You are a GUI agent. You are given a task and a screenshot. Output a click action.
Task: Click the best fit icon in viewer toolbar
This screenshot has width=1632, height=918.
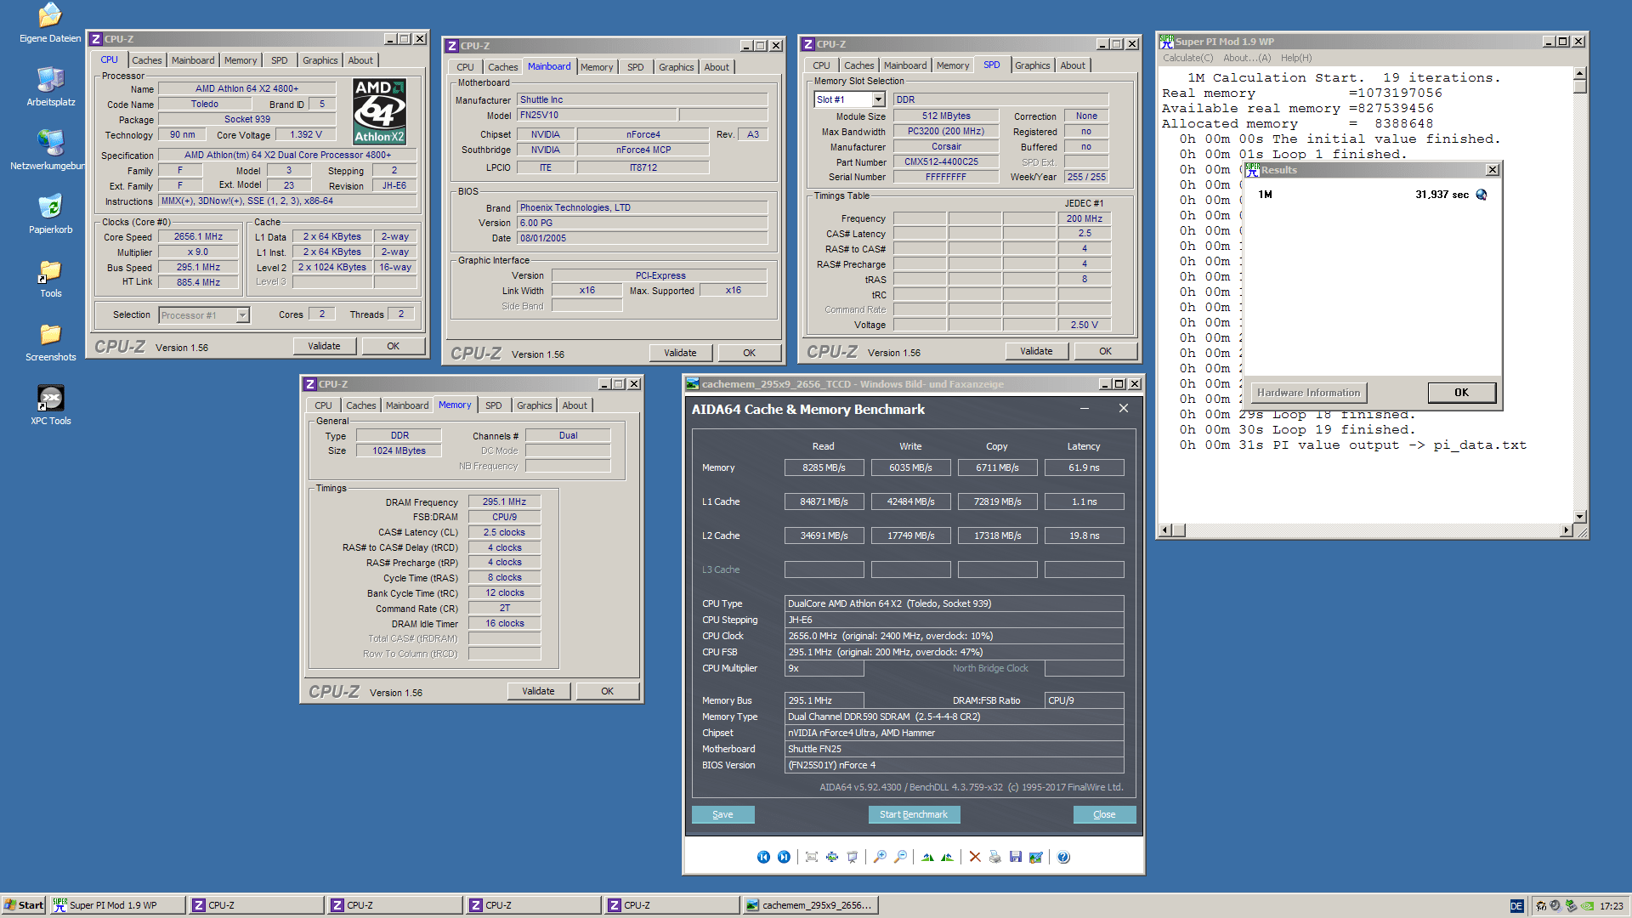pos(812,857)
